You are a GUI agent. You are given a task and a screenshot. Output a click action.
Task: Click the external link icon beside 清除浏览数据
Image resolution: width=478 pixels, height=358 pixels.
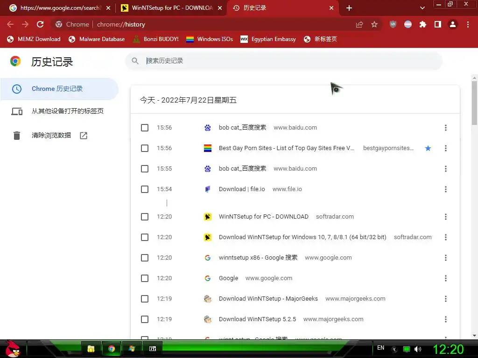tap(84, 136)
